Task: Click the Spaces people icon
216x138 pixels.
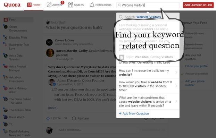Action: 70,5
